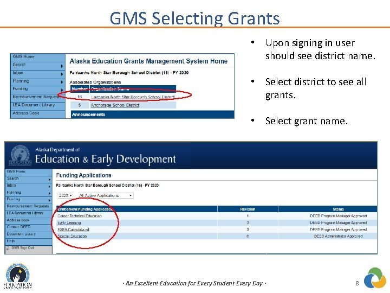Image resolution: width=390 pixels, height=293 pixels.
Task: Open GMS Home in the lower sidebar
Action: 16,171
